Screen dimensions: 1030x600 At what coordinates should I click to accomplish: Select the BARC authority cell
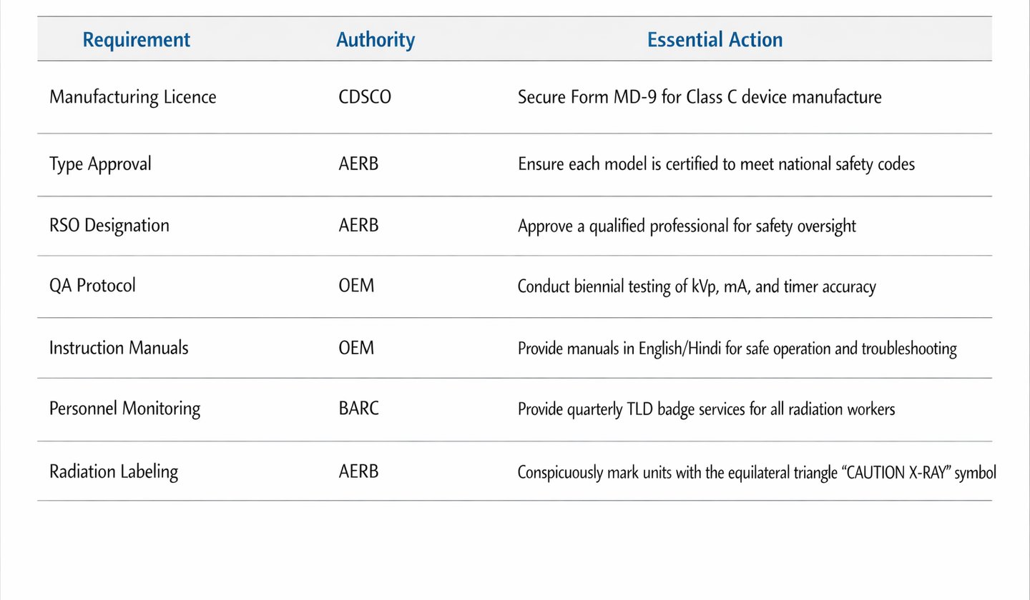click(x=358, y=409)
